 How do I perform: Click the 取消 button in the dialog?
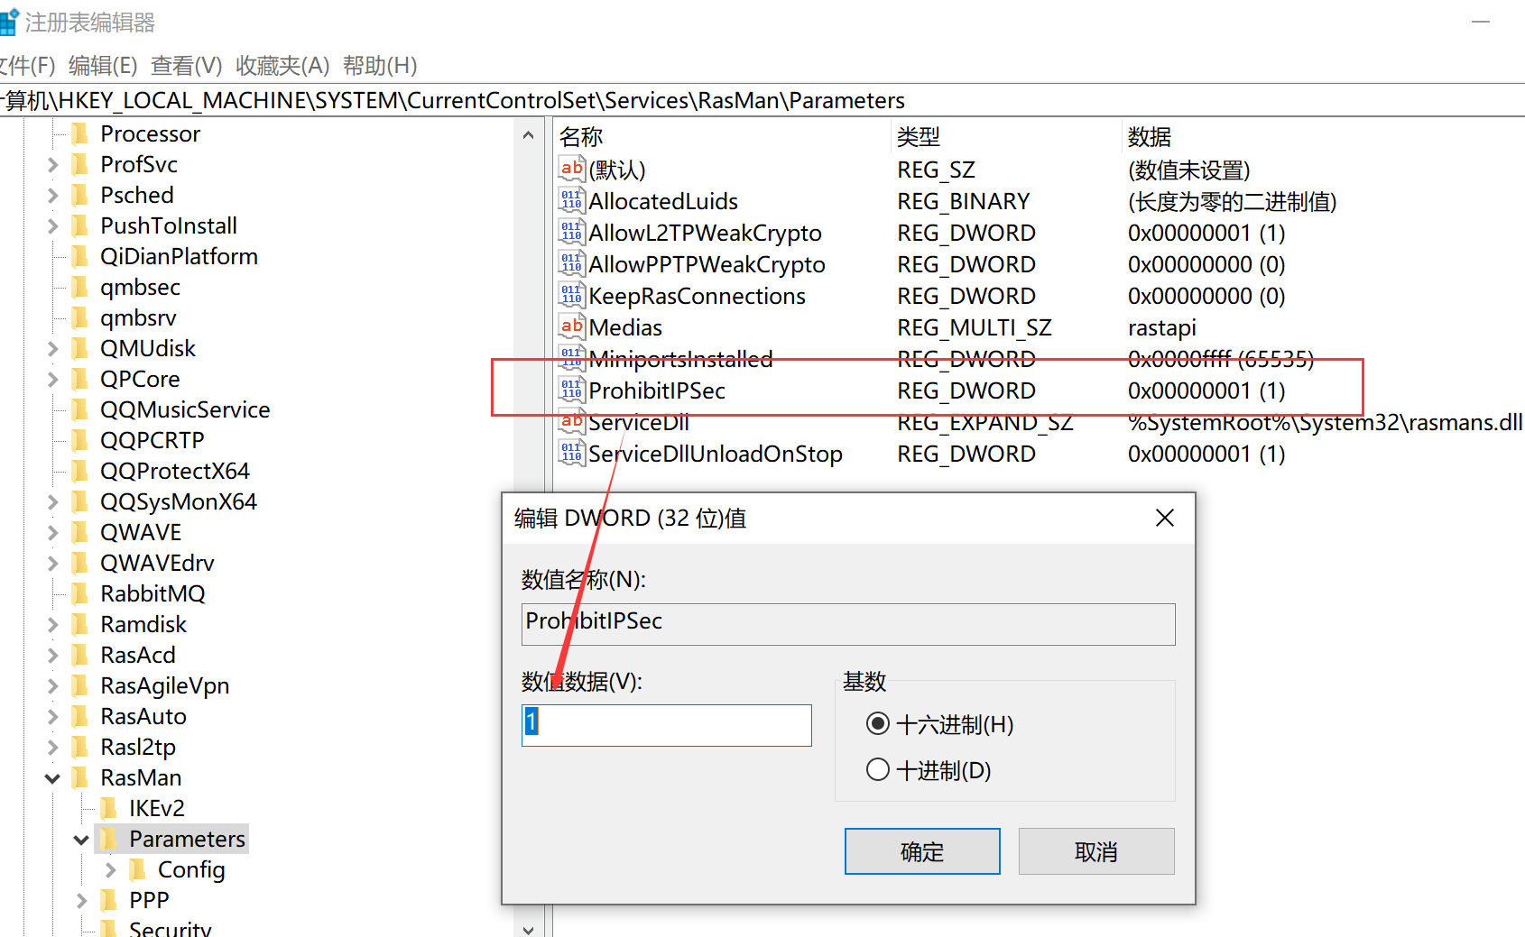pos(1096,851)
